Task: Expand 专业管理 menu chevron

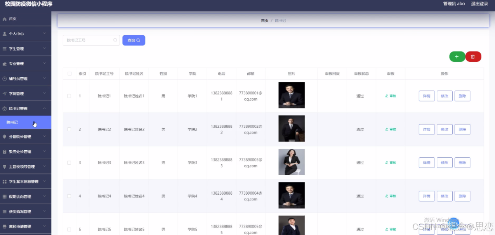Action: pos(44,64)
